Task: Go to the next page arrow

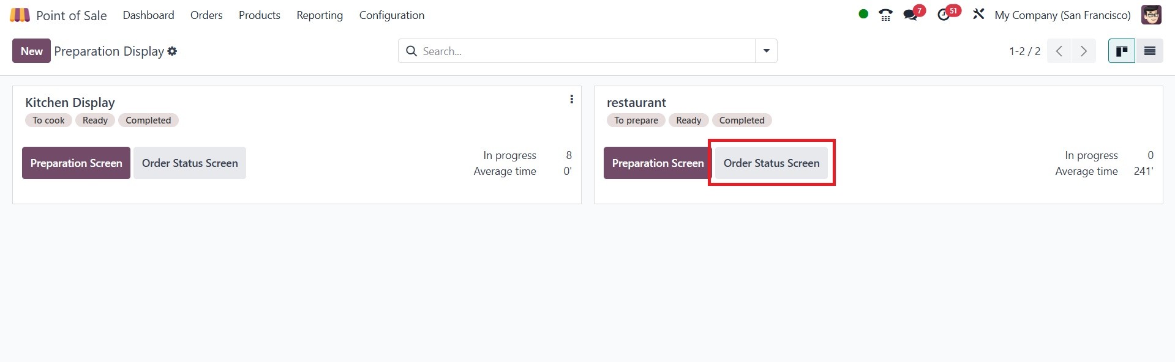Action: [1084, 51]
